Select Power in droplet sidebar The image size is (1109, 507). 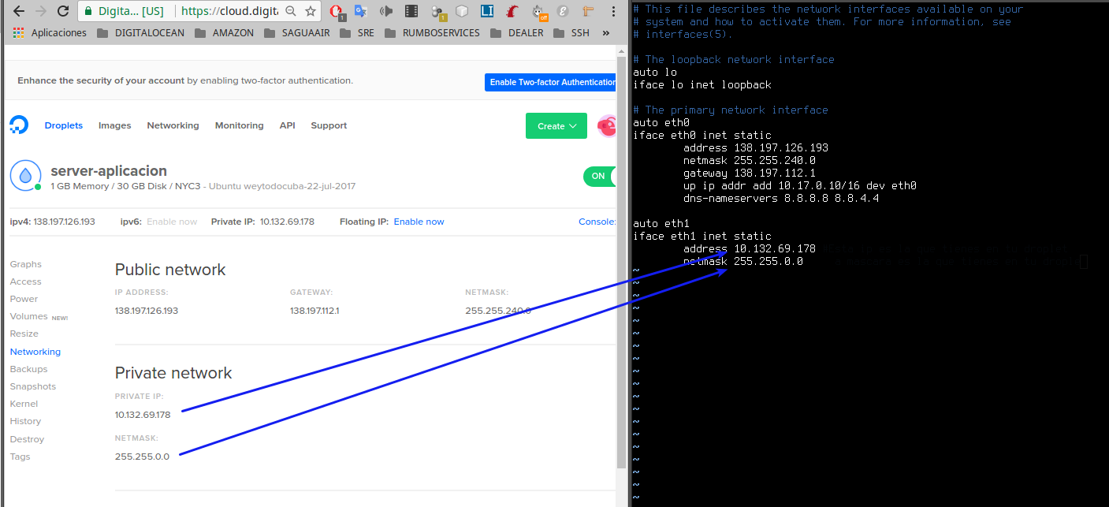tap(24, 299)
